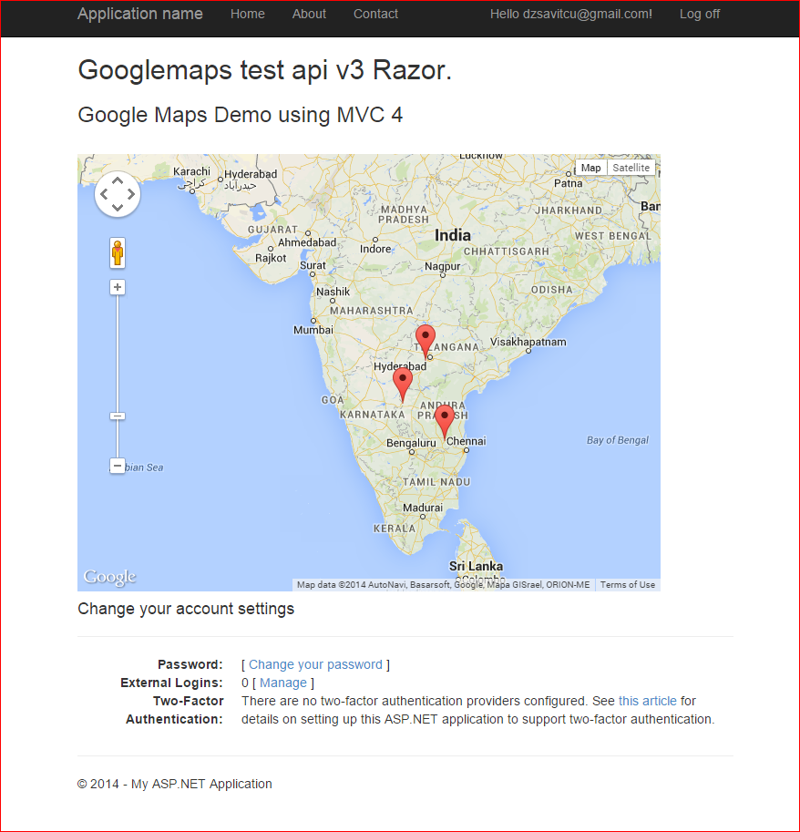Click the Ahmedabad city label
The height and width of the screenshot is (832, 800).
click(x=307, y=242)
